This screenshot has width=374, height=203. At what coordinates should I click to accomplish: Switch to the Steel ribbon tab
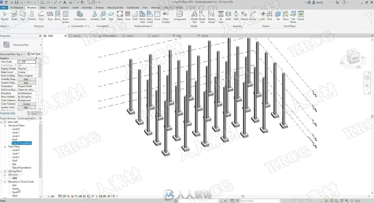pyautogui.click(x=42, y=8)
